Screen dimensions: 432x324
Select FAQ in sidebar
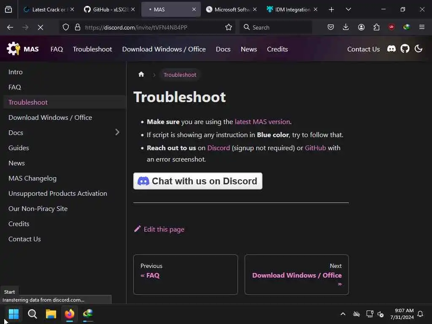click(x=65, y=87)
